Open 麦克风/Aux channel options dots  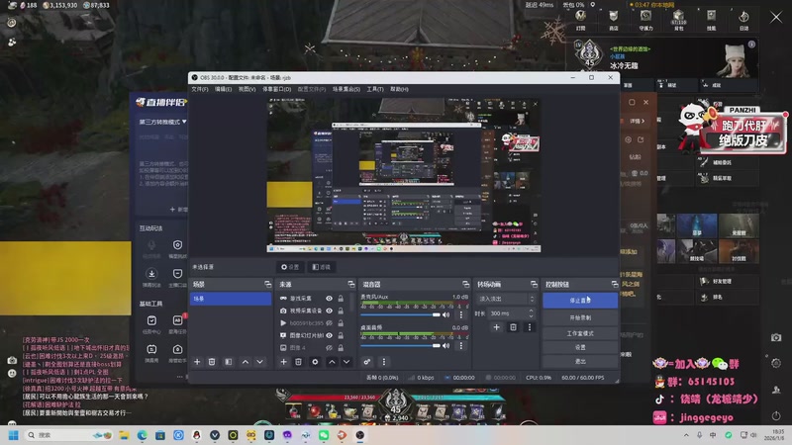[460, 314]
